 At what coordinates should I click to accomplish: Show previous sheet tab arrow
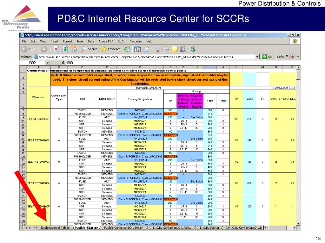coord(26,228)
